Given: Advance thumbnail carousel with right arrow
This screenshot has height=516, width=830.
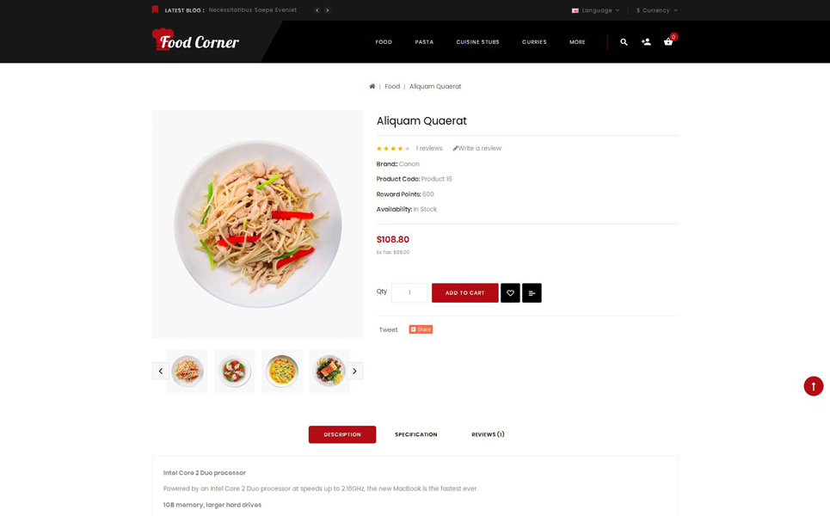Looking at the screenshot, I should pos(354,371).
